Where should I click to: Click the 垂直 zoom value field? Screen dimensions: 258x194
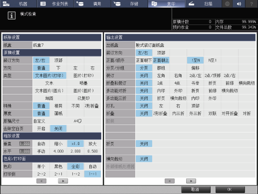click(x=24, y=143)
